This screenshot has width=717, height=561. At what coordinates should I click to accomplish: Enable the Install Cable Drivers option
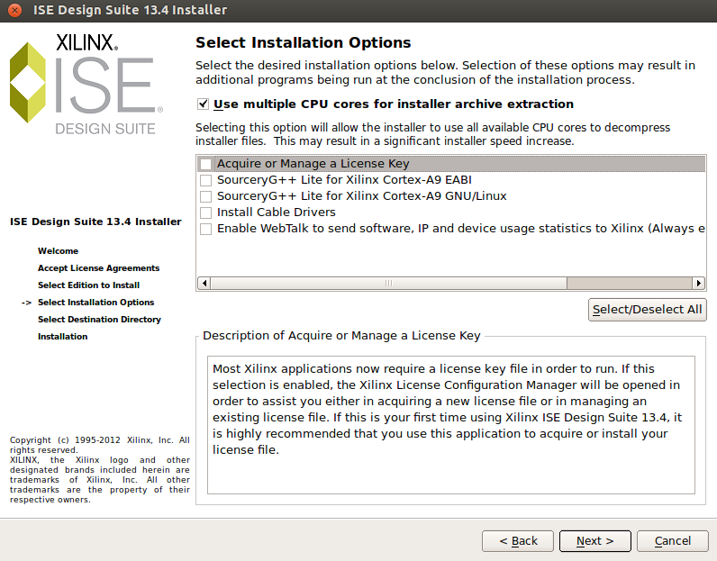[x=206, y=213]
